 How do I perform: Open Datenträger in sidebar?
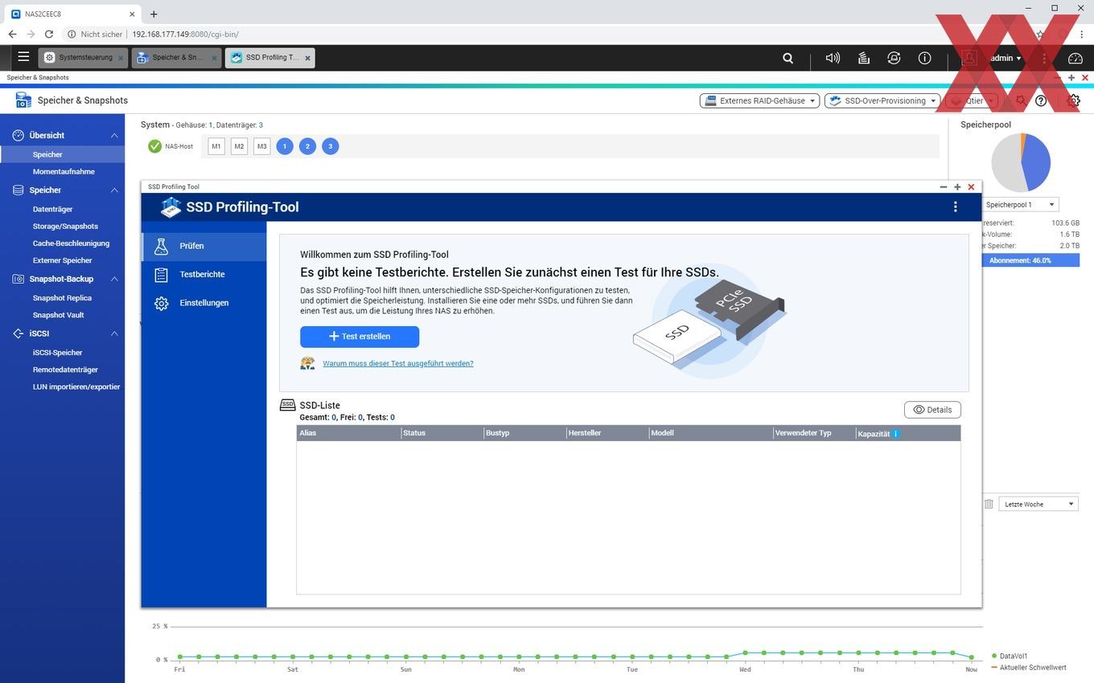click(x=52, y=209)
